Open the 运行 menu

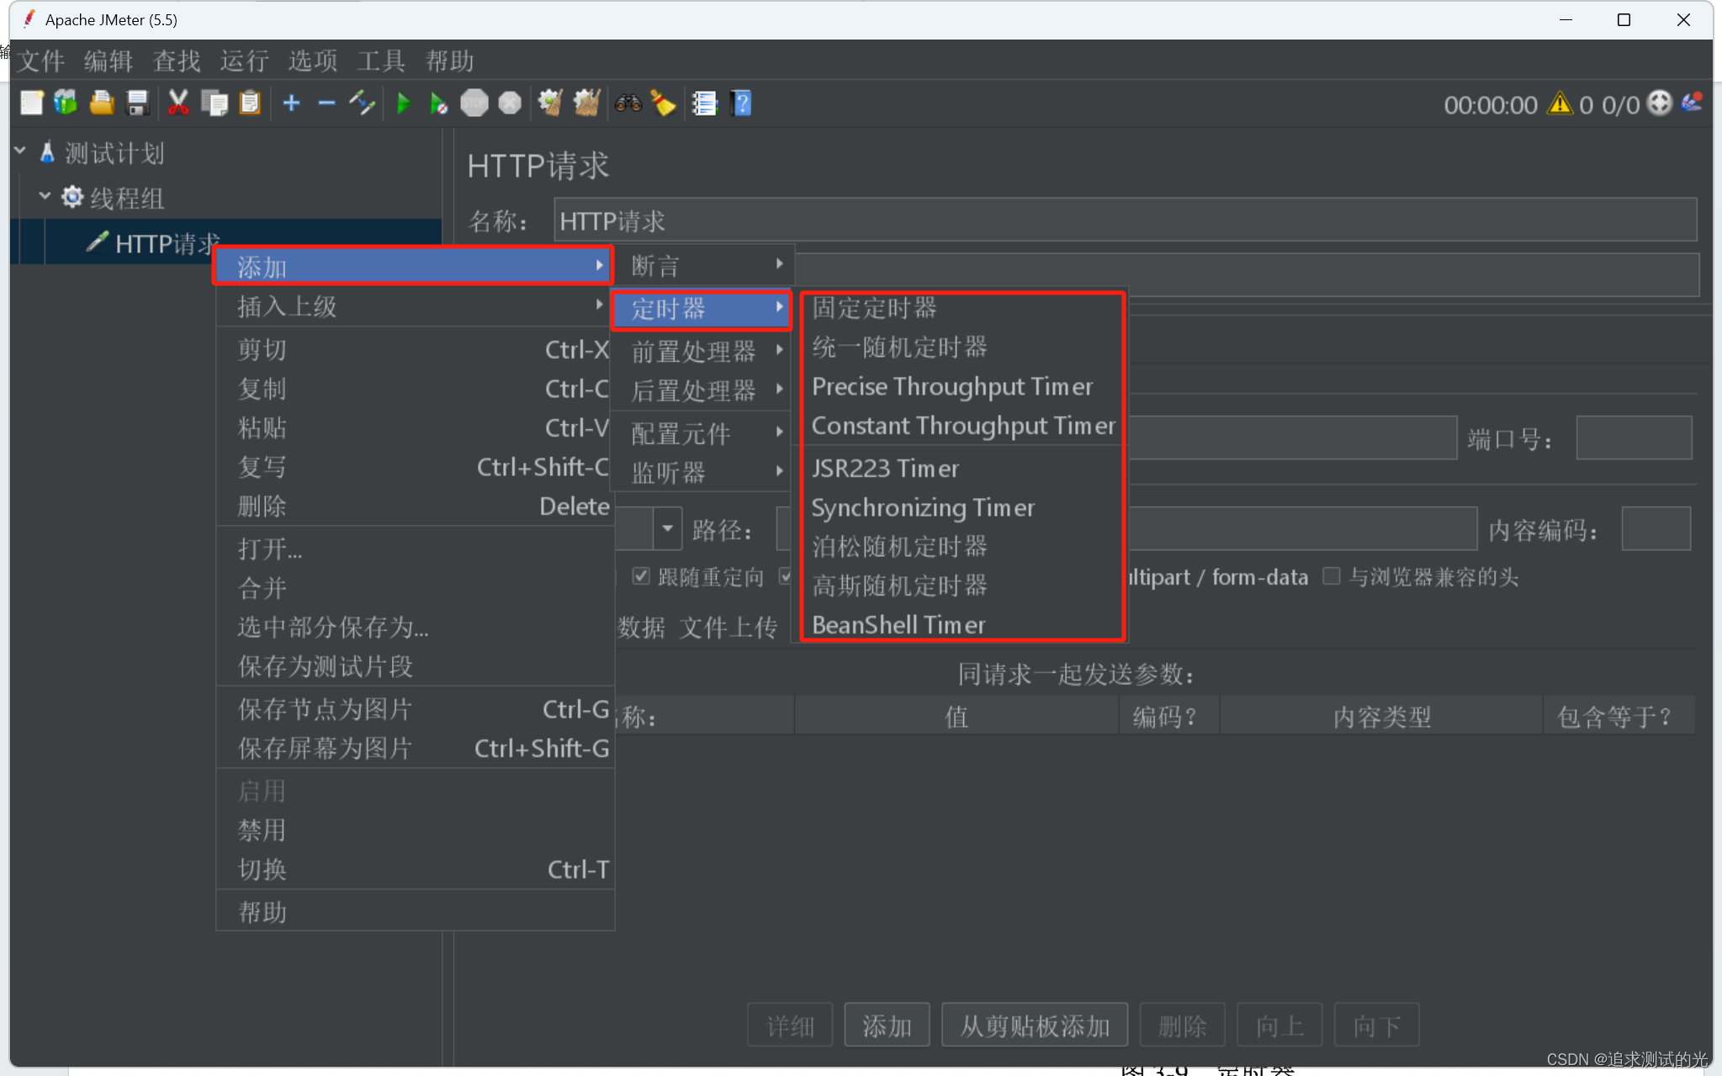[x=245, y=61]
